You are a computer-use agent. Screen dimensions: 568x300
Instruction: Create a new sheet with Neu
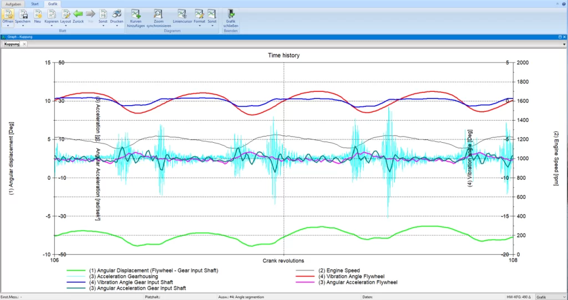(38, 13)
